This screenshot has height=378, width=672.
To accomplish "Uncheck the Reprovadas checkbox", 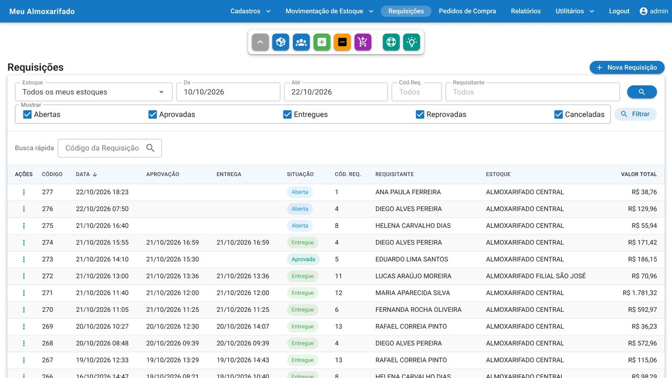I will [x=420, y=114].
